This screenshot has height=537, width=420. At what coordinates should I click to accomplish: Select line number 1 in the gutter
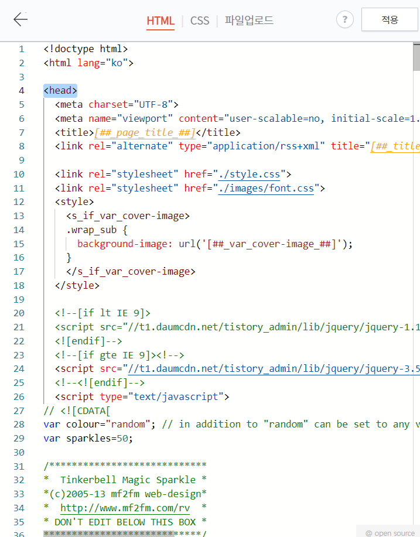tap(22, 49)
